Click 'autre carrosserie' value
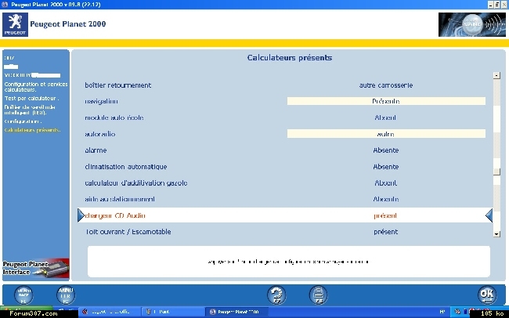This screenshot has height=318, width=509. coord(385,85)
